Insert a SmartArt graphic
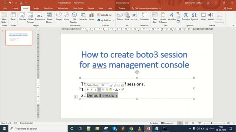 point(83,16)
